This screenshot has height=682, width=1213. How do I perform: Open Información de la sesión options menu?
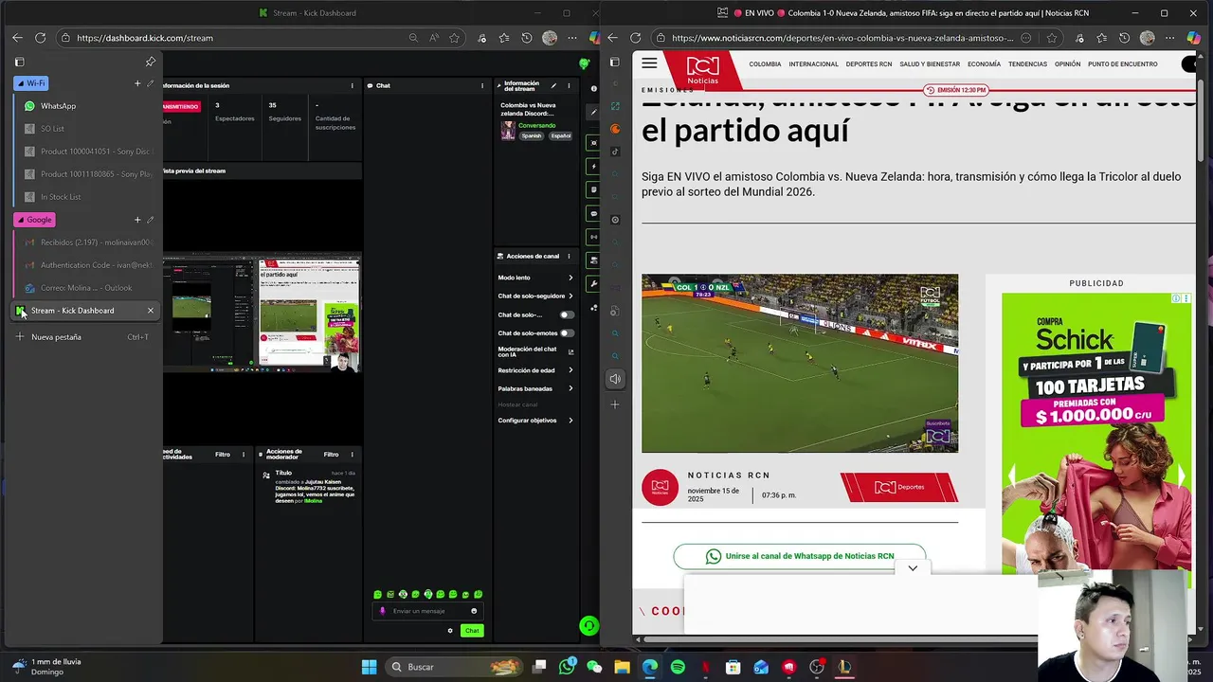353,85
